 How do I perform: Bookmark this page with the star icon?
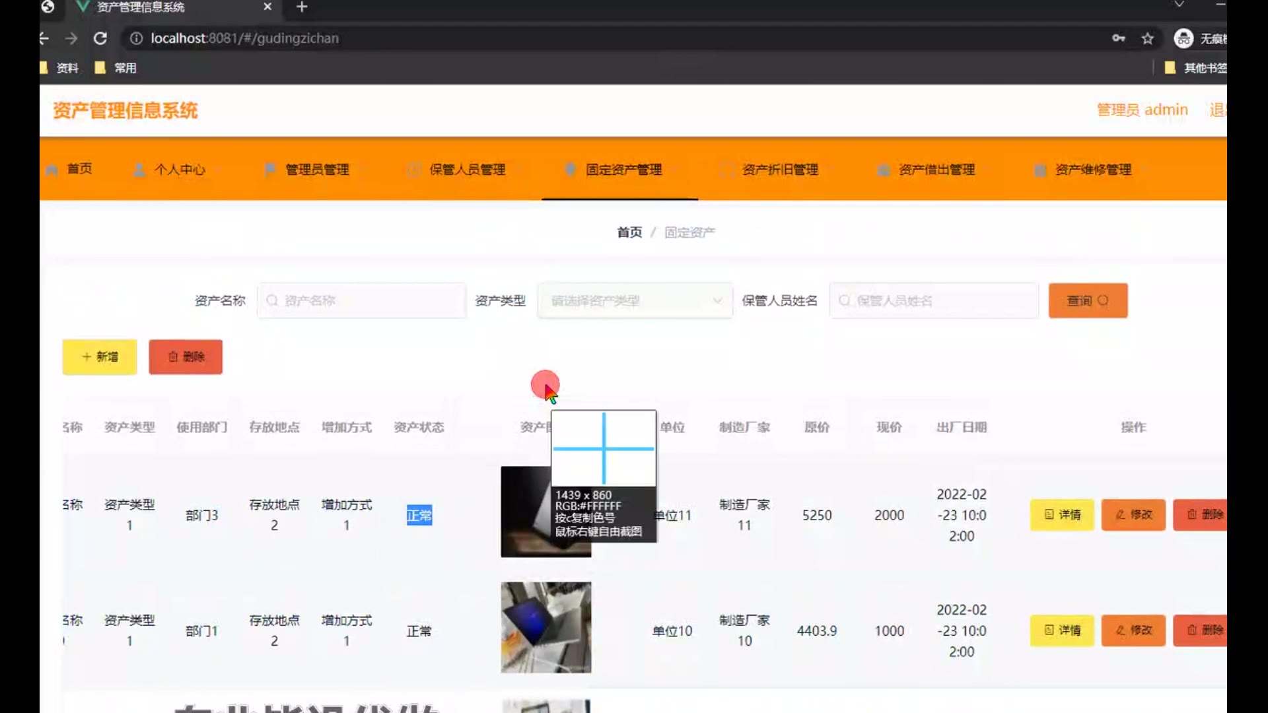point(1148,38)
